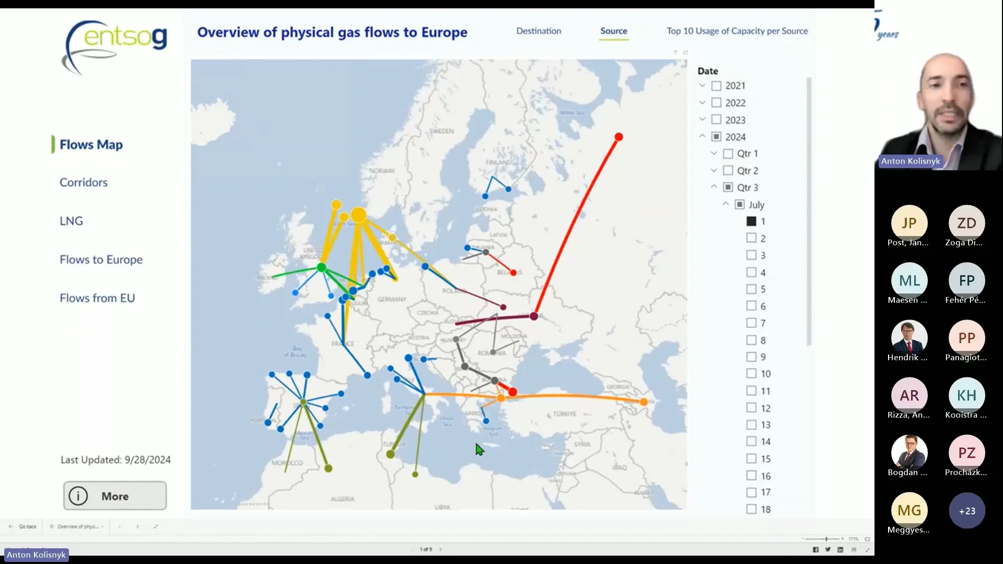The height and width of the screenshot is (564, 1003).
Task: Enable the Qtr 1 checkbox under 2024
Action: pyautogui.click(x=728, y=153)
